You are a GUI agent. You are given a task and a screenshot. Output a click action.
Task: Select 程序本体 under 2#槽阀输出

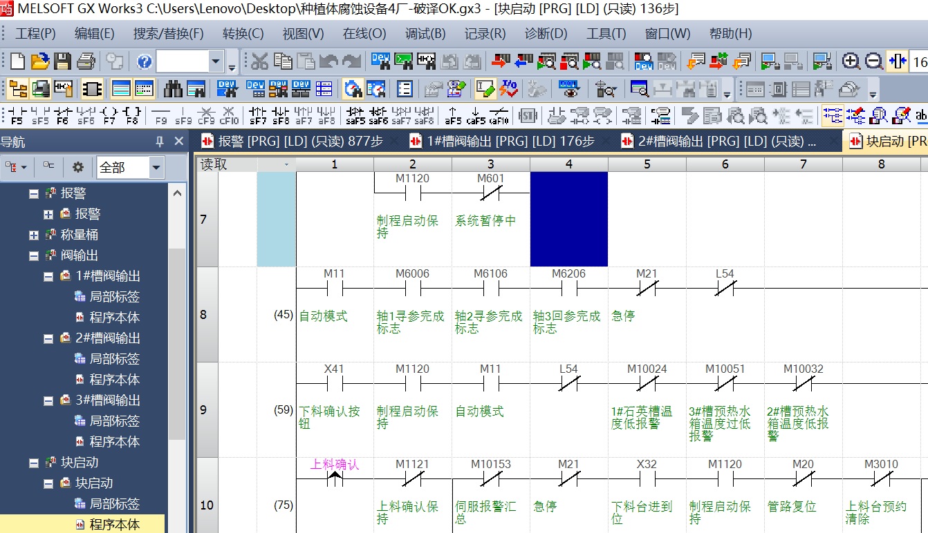point(114,380)
